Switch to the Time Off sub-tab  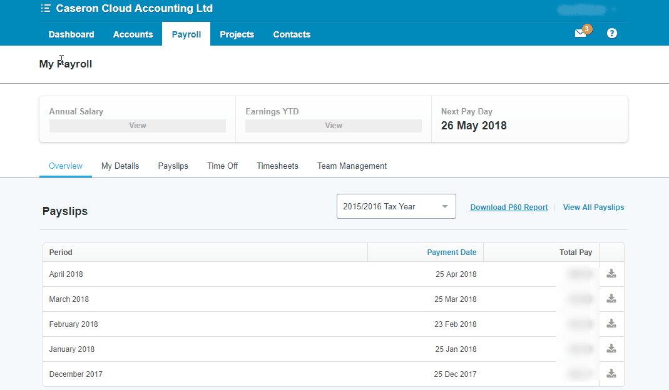(222, 166)
